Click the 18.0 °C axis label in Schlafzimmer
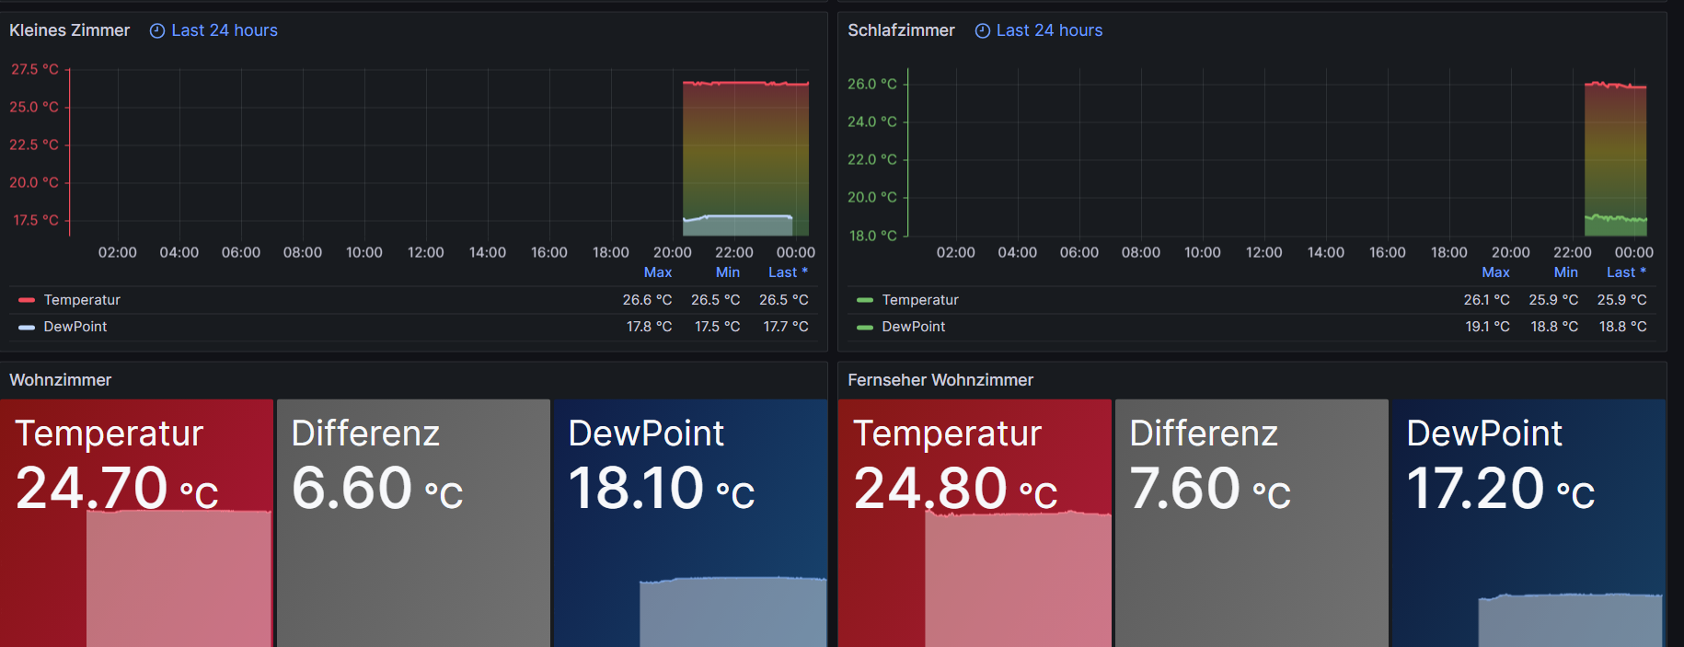1684x647 pixels. click(x=872, y=236)
